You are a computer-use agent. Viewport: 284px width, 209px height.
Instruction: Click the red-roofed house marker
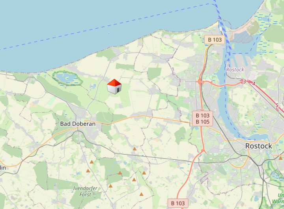pyautogui.click(x=114, y=87)
